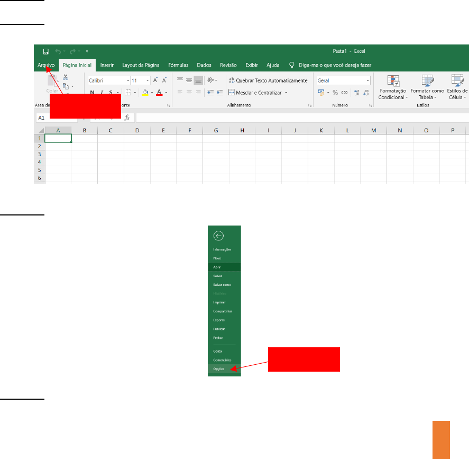Click the Percent Style icon
Screen dimensions: 469x459
coord(335,92)
